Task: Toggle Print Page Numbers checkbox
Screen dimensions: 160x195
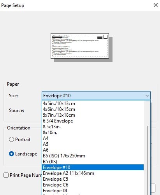Action: click(x=6, y=175)
